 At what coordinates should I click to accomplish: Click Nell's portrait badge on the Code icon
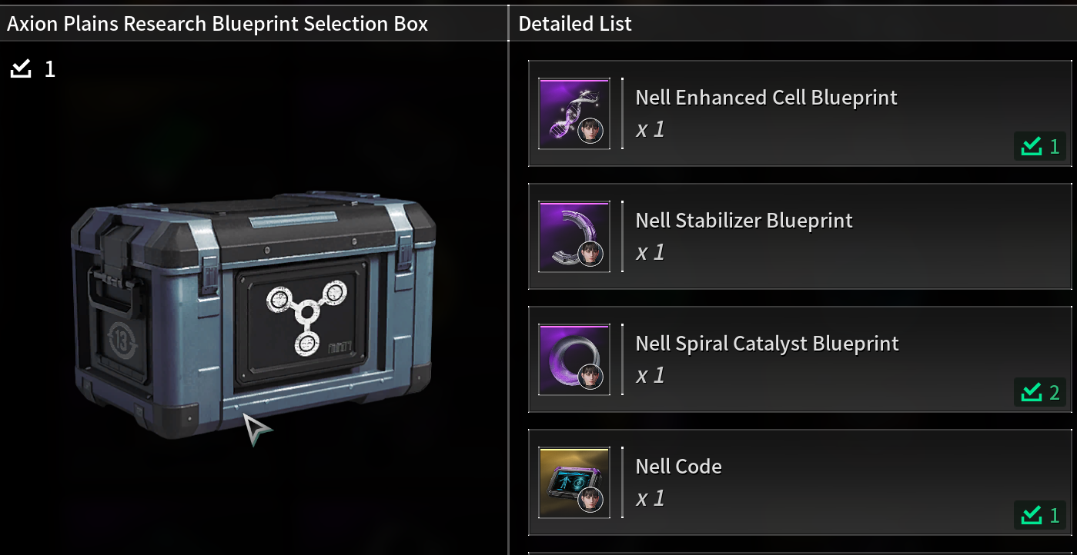pyautogui.click(x=591, y=500)
